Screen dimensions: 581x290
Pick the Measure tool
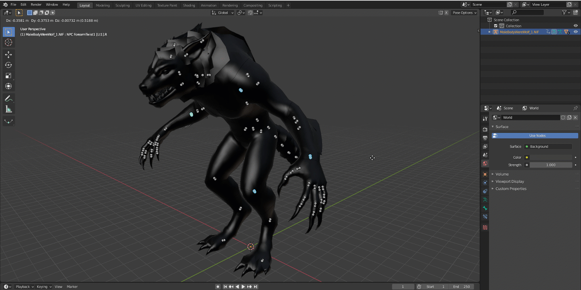coord(8,109)
